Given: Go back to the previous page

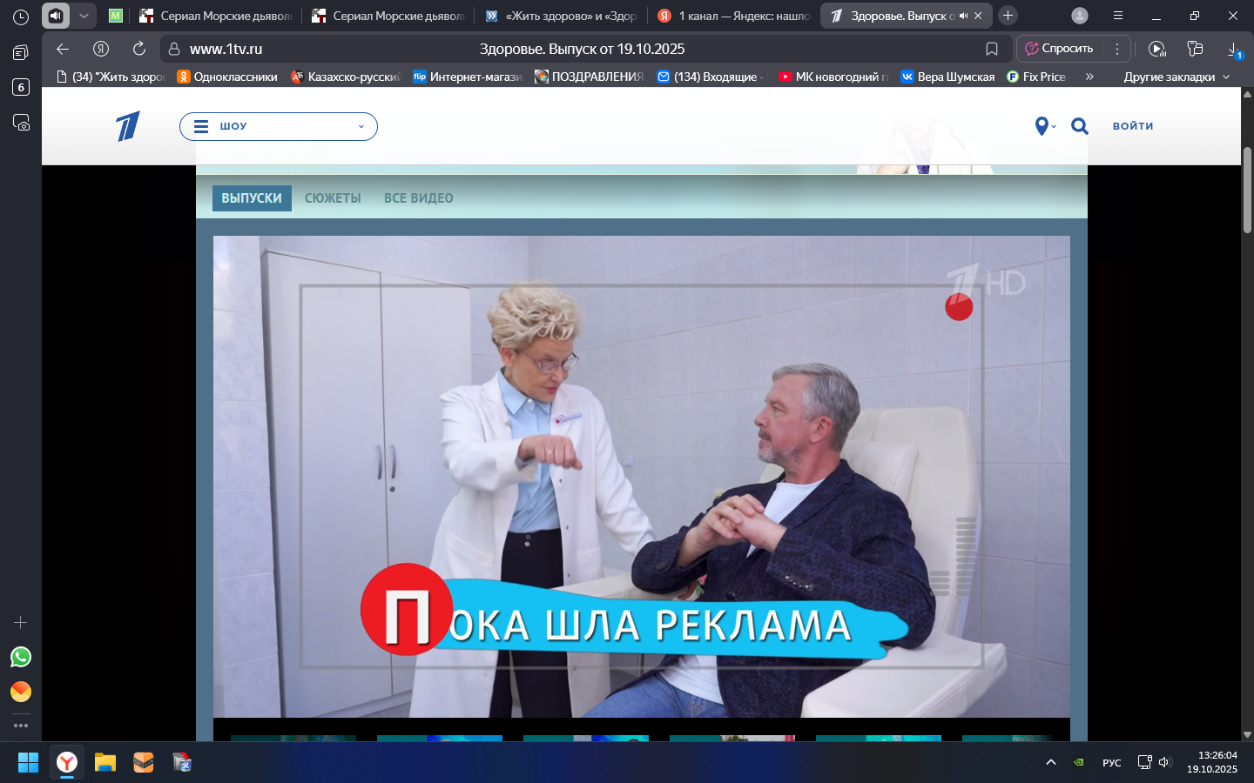Looking at the screenshot, I should coord(62,49).
